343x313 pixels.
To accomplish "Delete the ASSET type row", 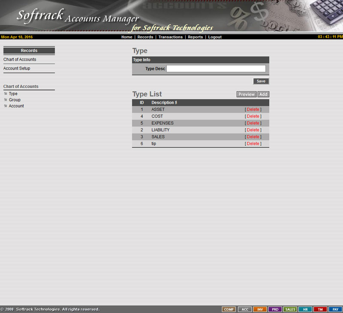I will tap(253, 109).
